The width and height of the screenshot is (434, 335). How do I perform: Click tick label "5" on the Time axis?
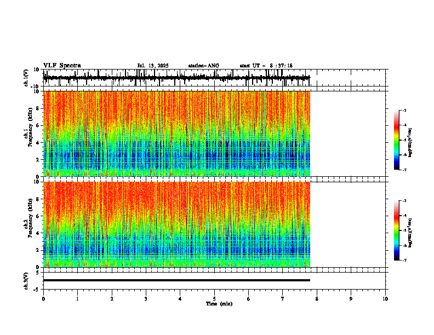click(214, 299)
